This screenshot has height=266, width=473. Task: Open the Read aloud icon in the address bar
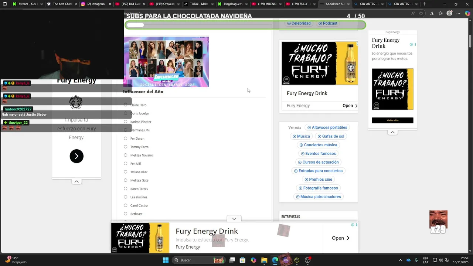413,13
